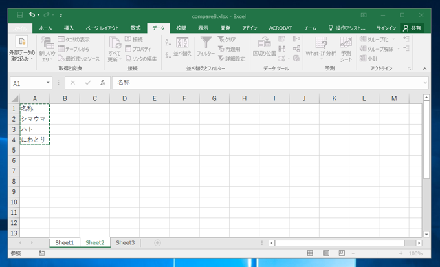Click the Flash Fill icon in データツール
The width and height of the screenshot is (440, 267).
[x=281, y=39]
